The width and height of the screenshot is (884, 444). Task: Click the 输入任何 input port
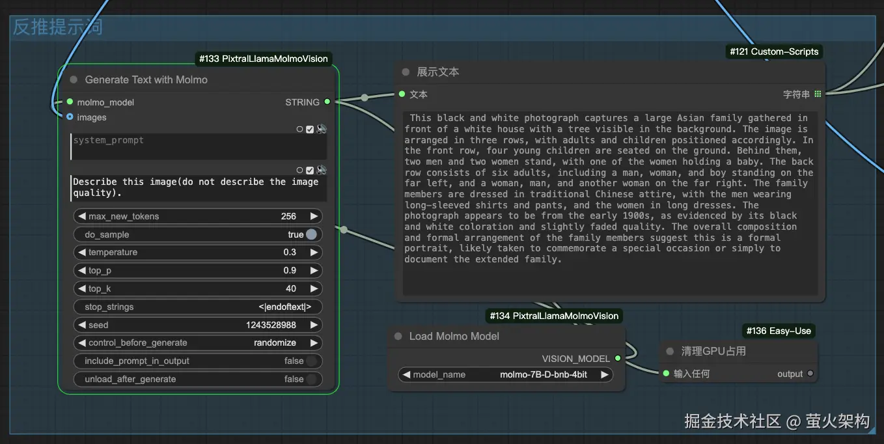click(666, 374)
